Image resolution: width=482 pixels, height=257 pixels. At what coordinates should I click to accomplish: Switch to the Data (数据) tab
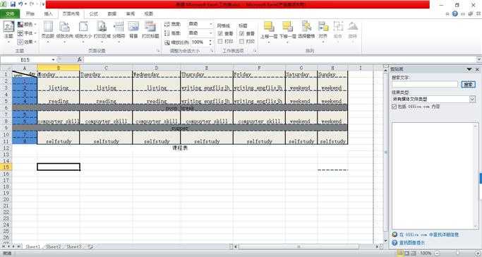pos(112,14)
